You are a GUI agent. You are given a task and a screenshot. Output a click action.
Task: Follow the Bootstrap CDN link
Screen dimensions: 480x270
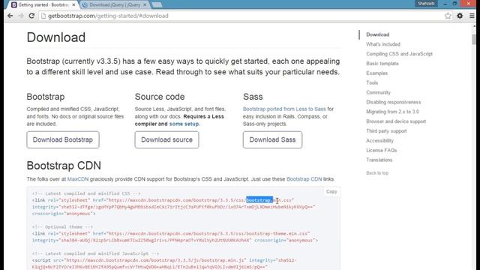pos(304,179)
